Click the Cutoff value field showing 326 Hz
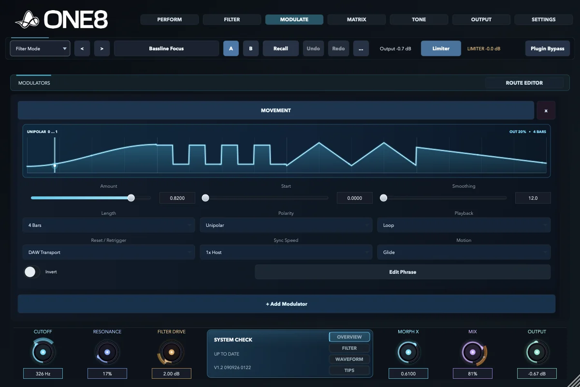Screen dimensions: 580x387 pyautogui.click(x=43, y=373)
